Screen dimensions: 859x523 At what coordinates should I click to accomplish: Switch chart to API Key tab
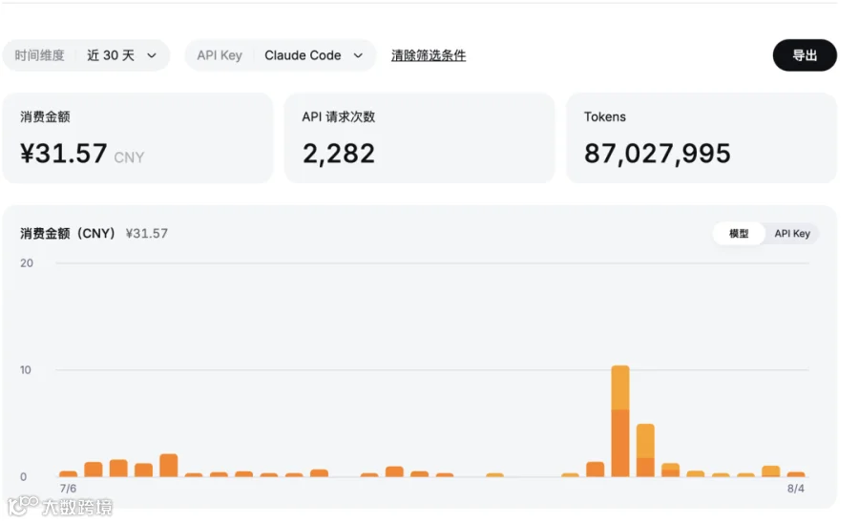click(791, 234)
